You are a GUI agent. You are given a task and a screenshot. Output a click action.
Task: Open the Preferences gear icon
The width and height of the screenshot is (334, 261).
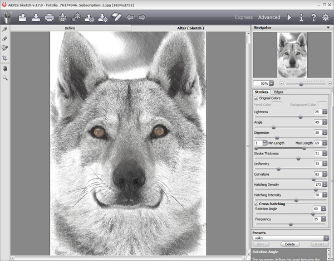[326, 17]
